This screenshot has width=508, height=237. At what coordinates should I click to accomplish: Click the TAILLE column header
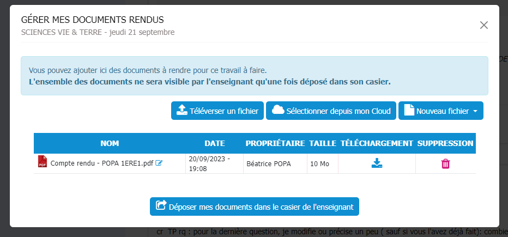coord(323,143)
